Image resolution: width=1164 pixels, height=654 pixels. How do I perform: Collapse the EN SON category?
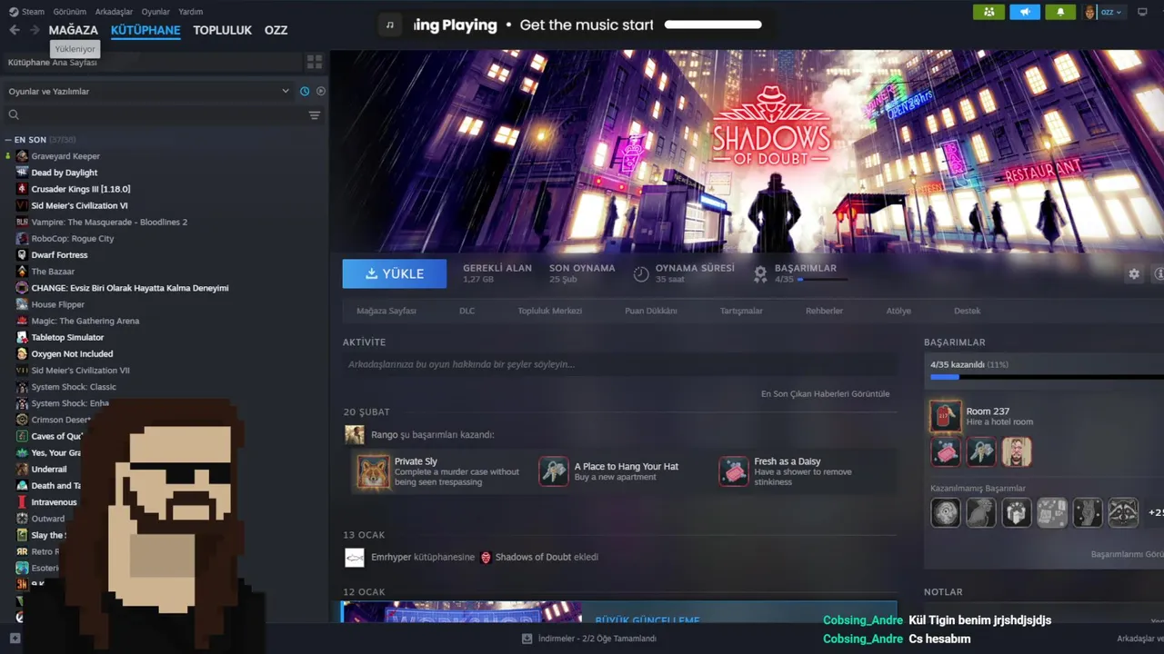click(x=7, y=140)
